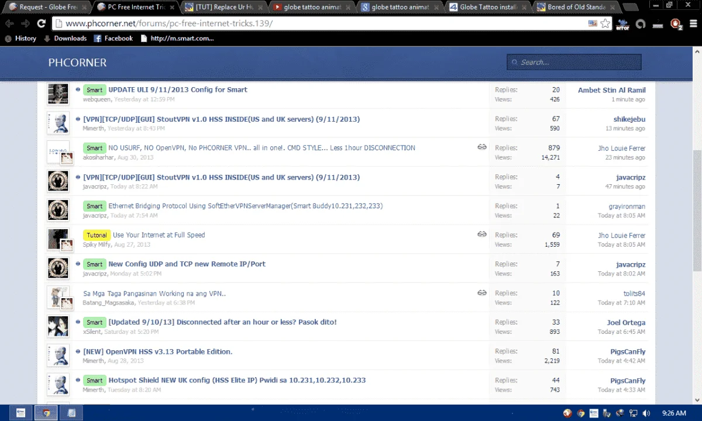702x421 pixels.
Task: Open last poster Joel Ortega profile
Action: 626,323
